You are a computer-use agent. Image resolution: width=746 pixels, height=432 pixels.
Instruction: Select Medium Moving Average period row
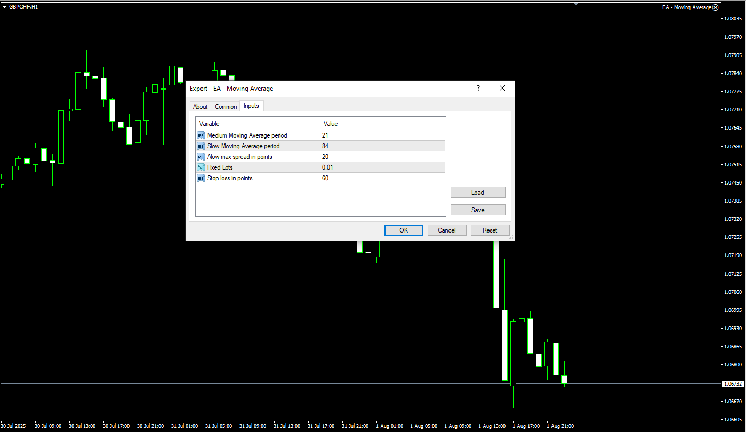[x=320, y=135]
